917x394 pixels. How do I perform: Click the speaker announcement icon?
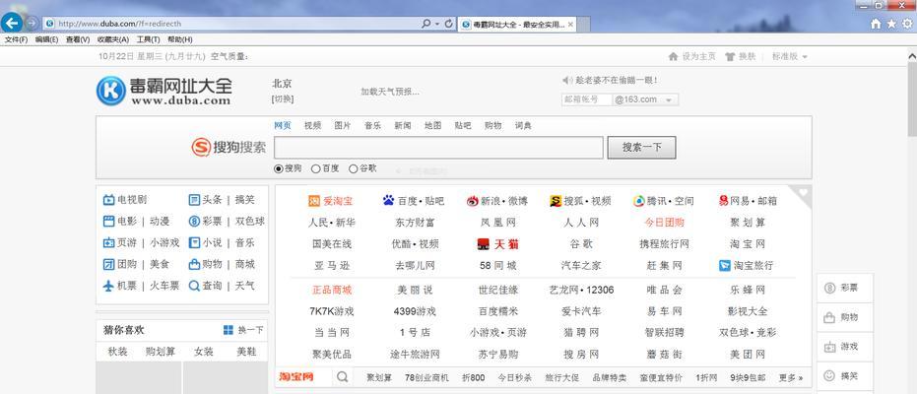click(566, 80)
